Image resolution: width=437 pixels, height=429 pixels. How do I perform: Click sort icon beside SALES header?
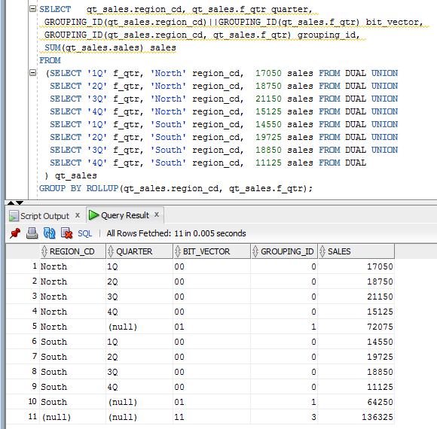pyautogui.click(x=322, y=251)
